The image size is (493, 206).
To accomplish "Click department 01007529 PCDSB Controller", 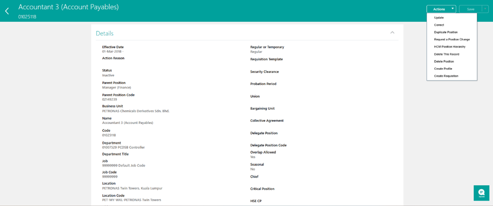I will [124, 147].
